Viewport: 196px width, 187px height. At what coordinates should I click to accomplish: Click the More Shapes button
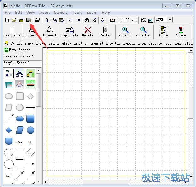pyautogui.click(x=17, y=50)
